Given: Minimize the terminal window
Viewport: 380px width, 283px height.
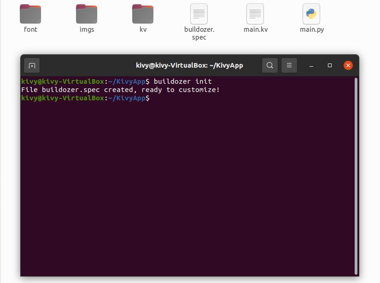Looking at the screenshot, I should pos(310,66).
